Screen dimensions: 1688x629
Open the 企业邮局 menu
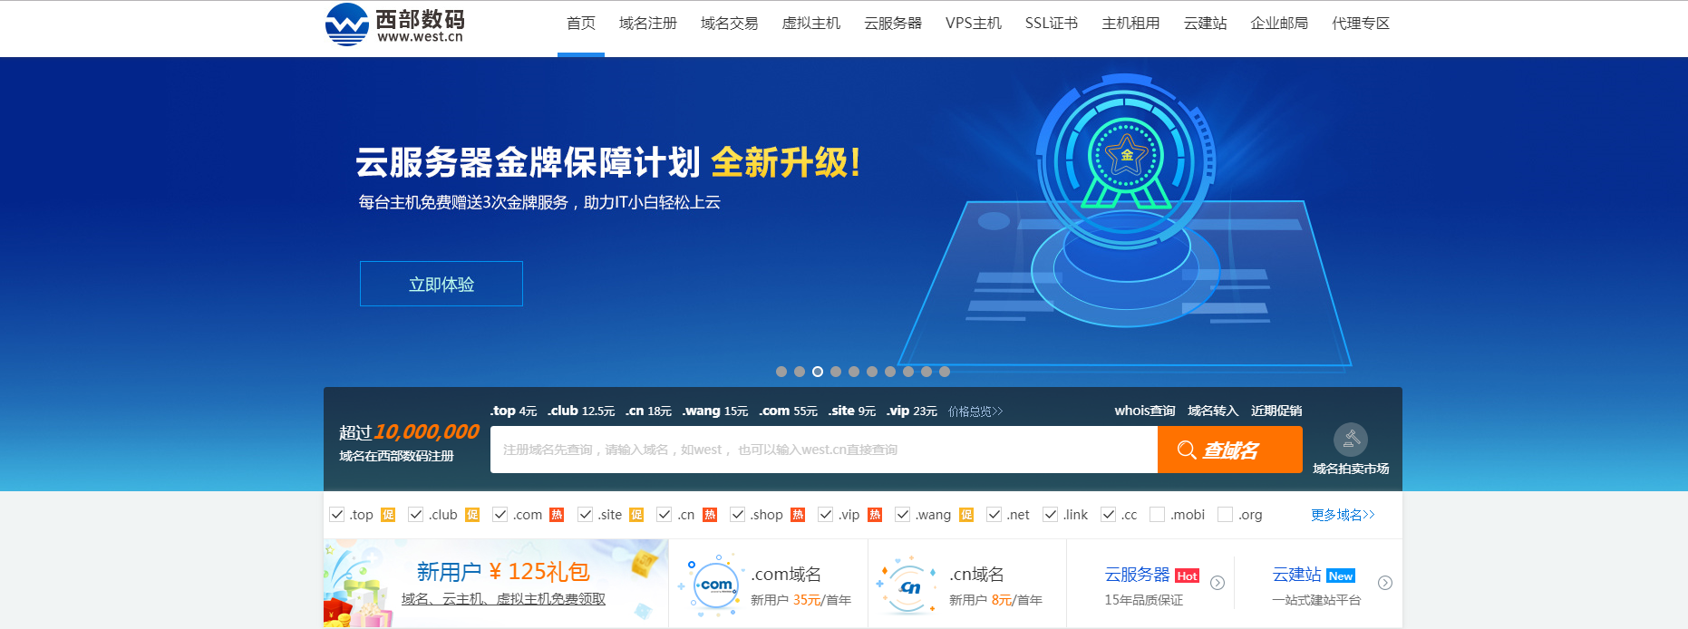point(1279,24)
